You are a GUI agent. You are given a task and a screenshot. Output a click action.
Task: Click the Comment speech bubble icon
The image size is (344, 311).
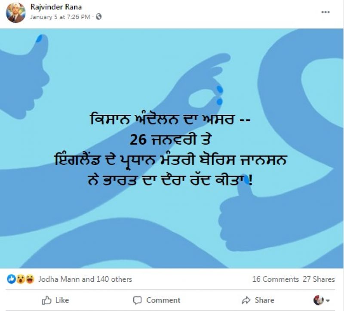coord(137,300)
